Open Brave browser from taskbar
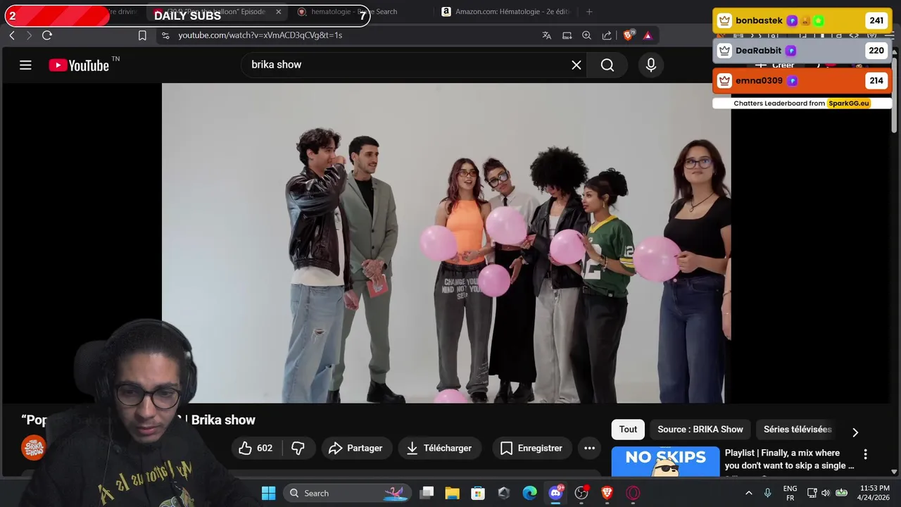The height and width of the screenshot is (507, 901). [607, 493]
